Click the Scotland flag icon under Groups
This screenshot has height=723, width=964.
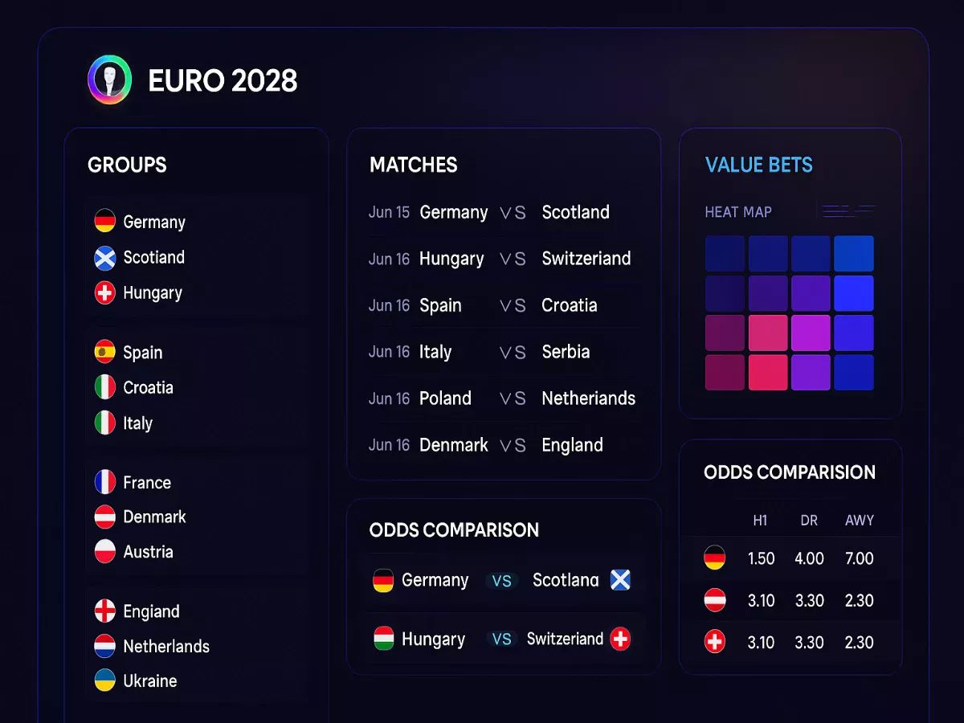point(104,257)
